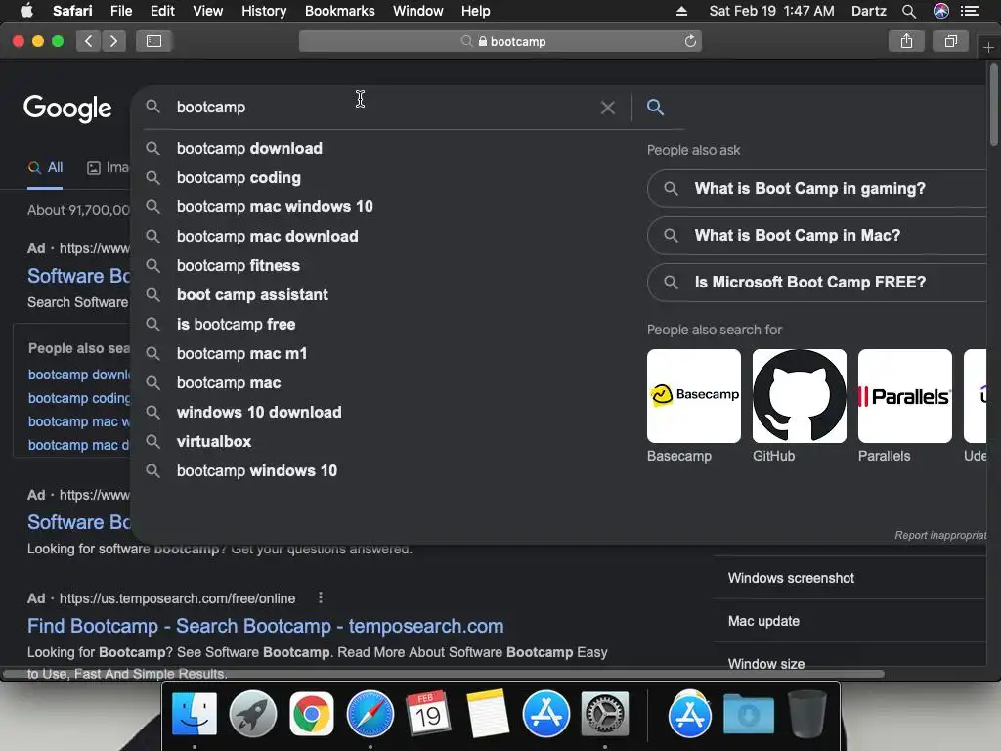Click What is Boot Camp in gaming?
The height and width of the screenshot is (751, 1001).
tap(817, 189)
